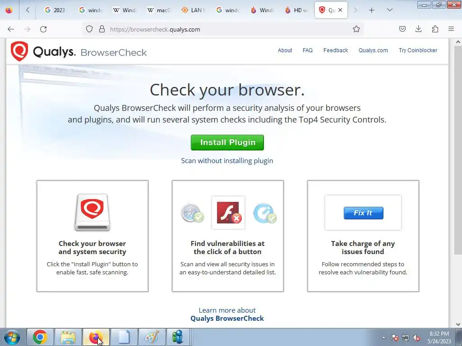
Task: Click 'Take charge of any issues found' heading
Action: coord(363,247)
